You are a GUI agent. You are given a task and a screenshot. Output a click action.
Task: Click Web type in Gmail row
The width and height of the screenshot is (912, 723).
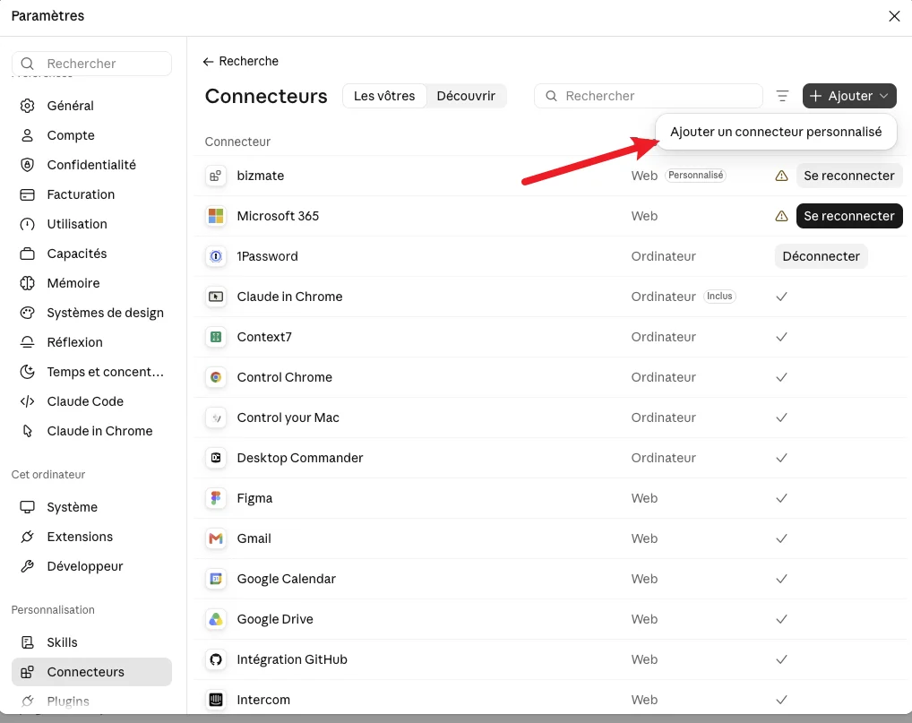[644, 538]
